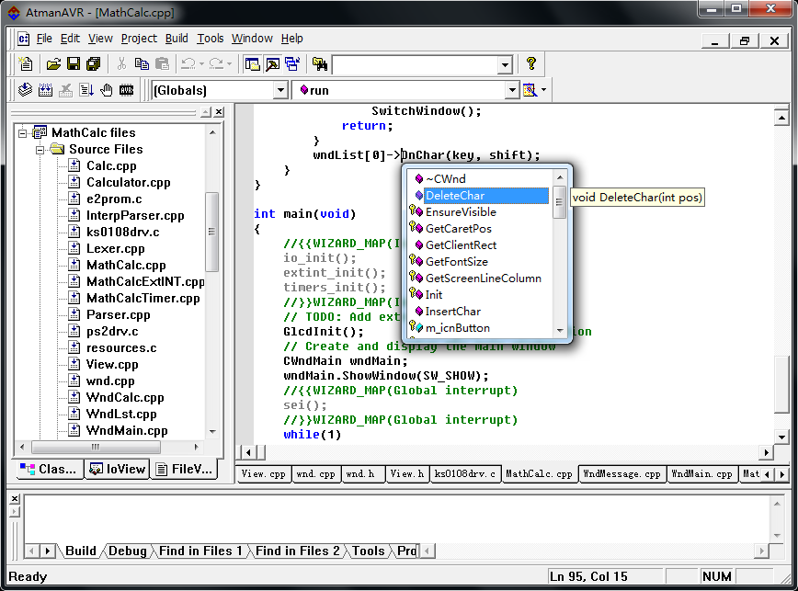Screen dimensions: 798x591
Task: Click the find text input field
Action: tap(414, 64)
